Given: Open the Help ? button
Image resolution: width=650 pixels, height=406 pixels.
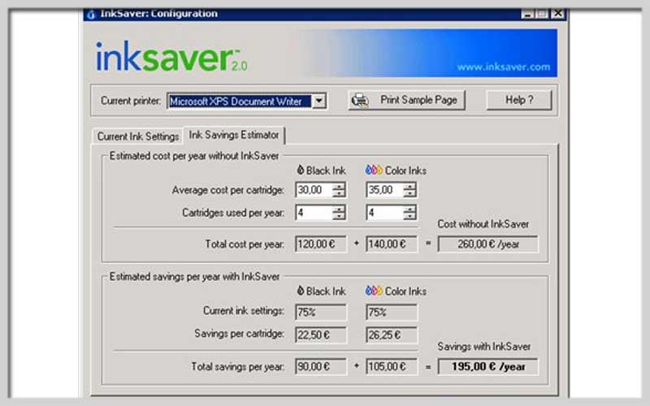Looking at the screenshot, I should 518,100.
